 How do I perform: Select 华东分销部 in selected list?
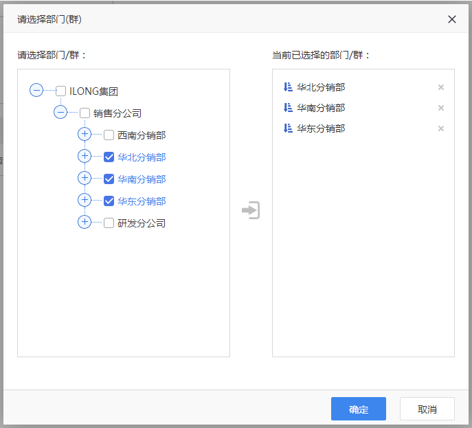(321, 128)
